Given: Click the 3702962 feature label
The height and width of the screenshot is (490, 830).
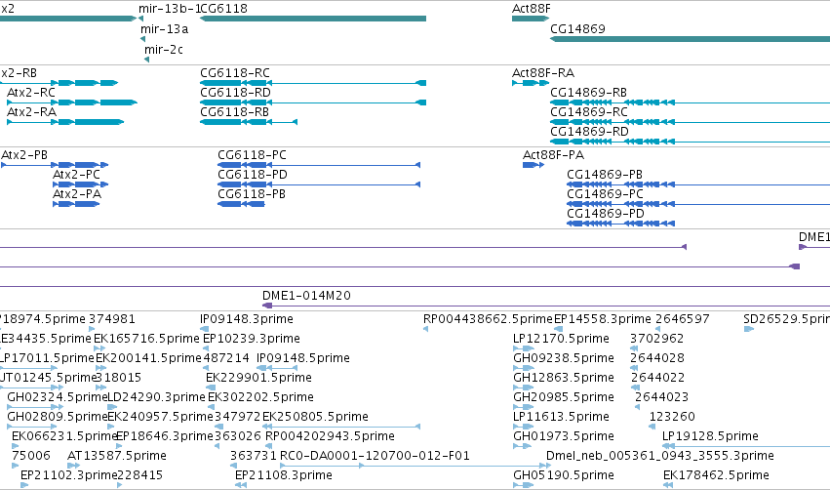Looking at the screenshot, I should [657, 339].
